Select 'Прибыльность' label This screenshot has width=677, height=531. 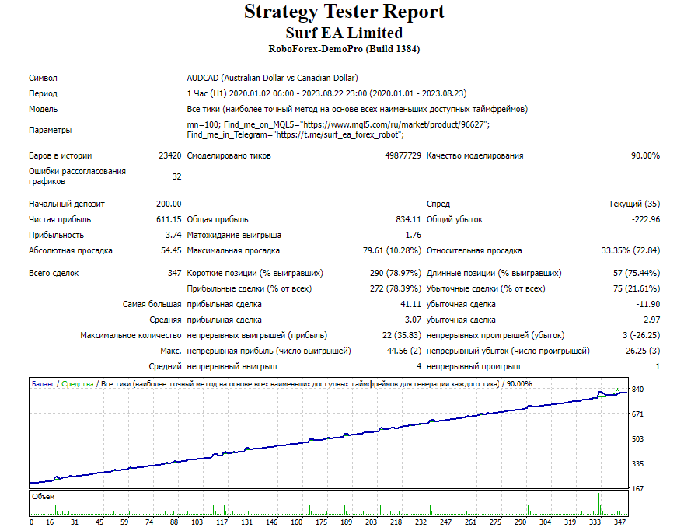(x=57, y=236)
